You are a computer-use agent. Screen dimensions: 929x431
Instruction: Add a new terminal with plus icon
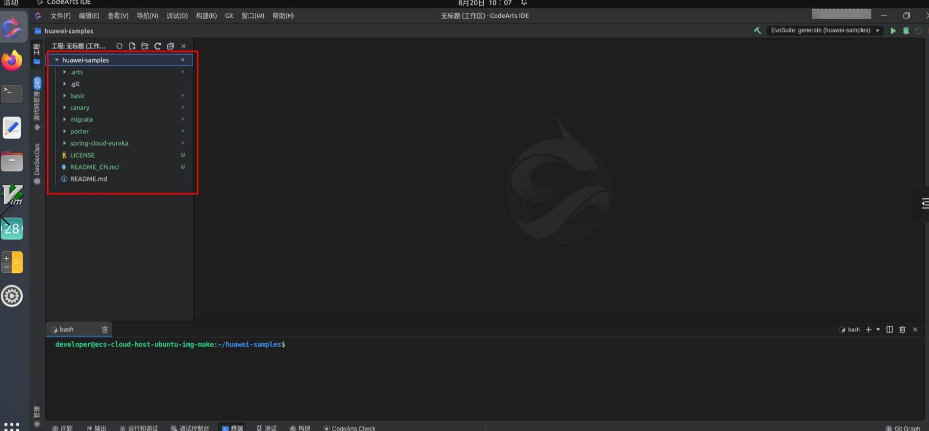click(x=868, y=329)
